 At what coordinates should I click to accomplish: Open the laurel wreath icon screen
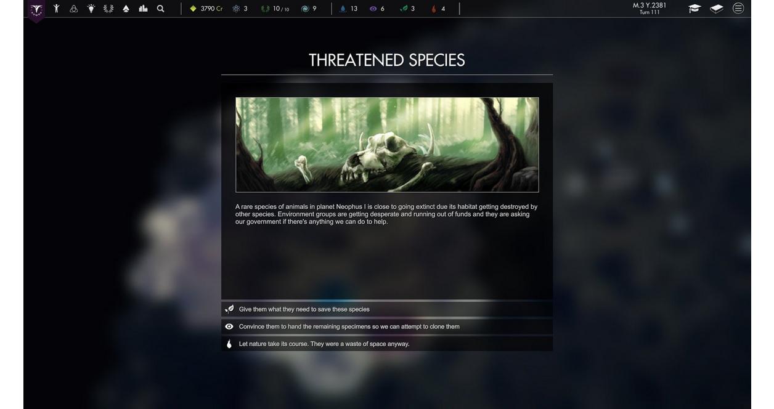click(108, 9)
